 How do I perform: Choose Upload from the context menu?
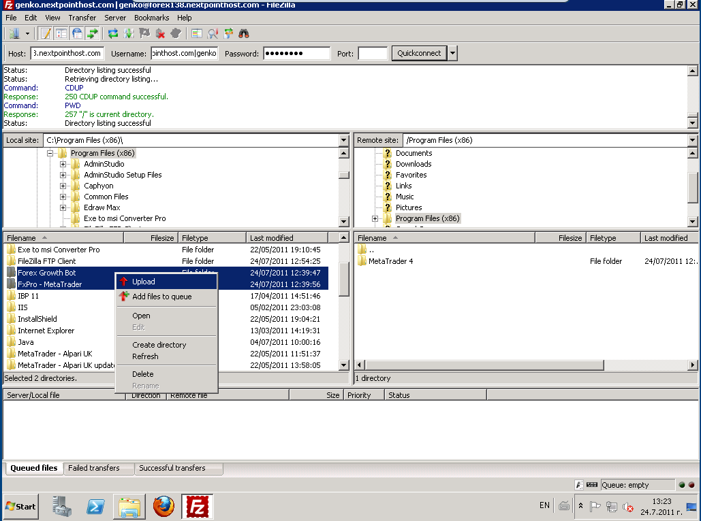[x=166, y=282]
